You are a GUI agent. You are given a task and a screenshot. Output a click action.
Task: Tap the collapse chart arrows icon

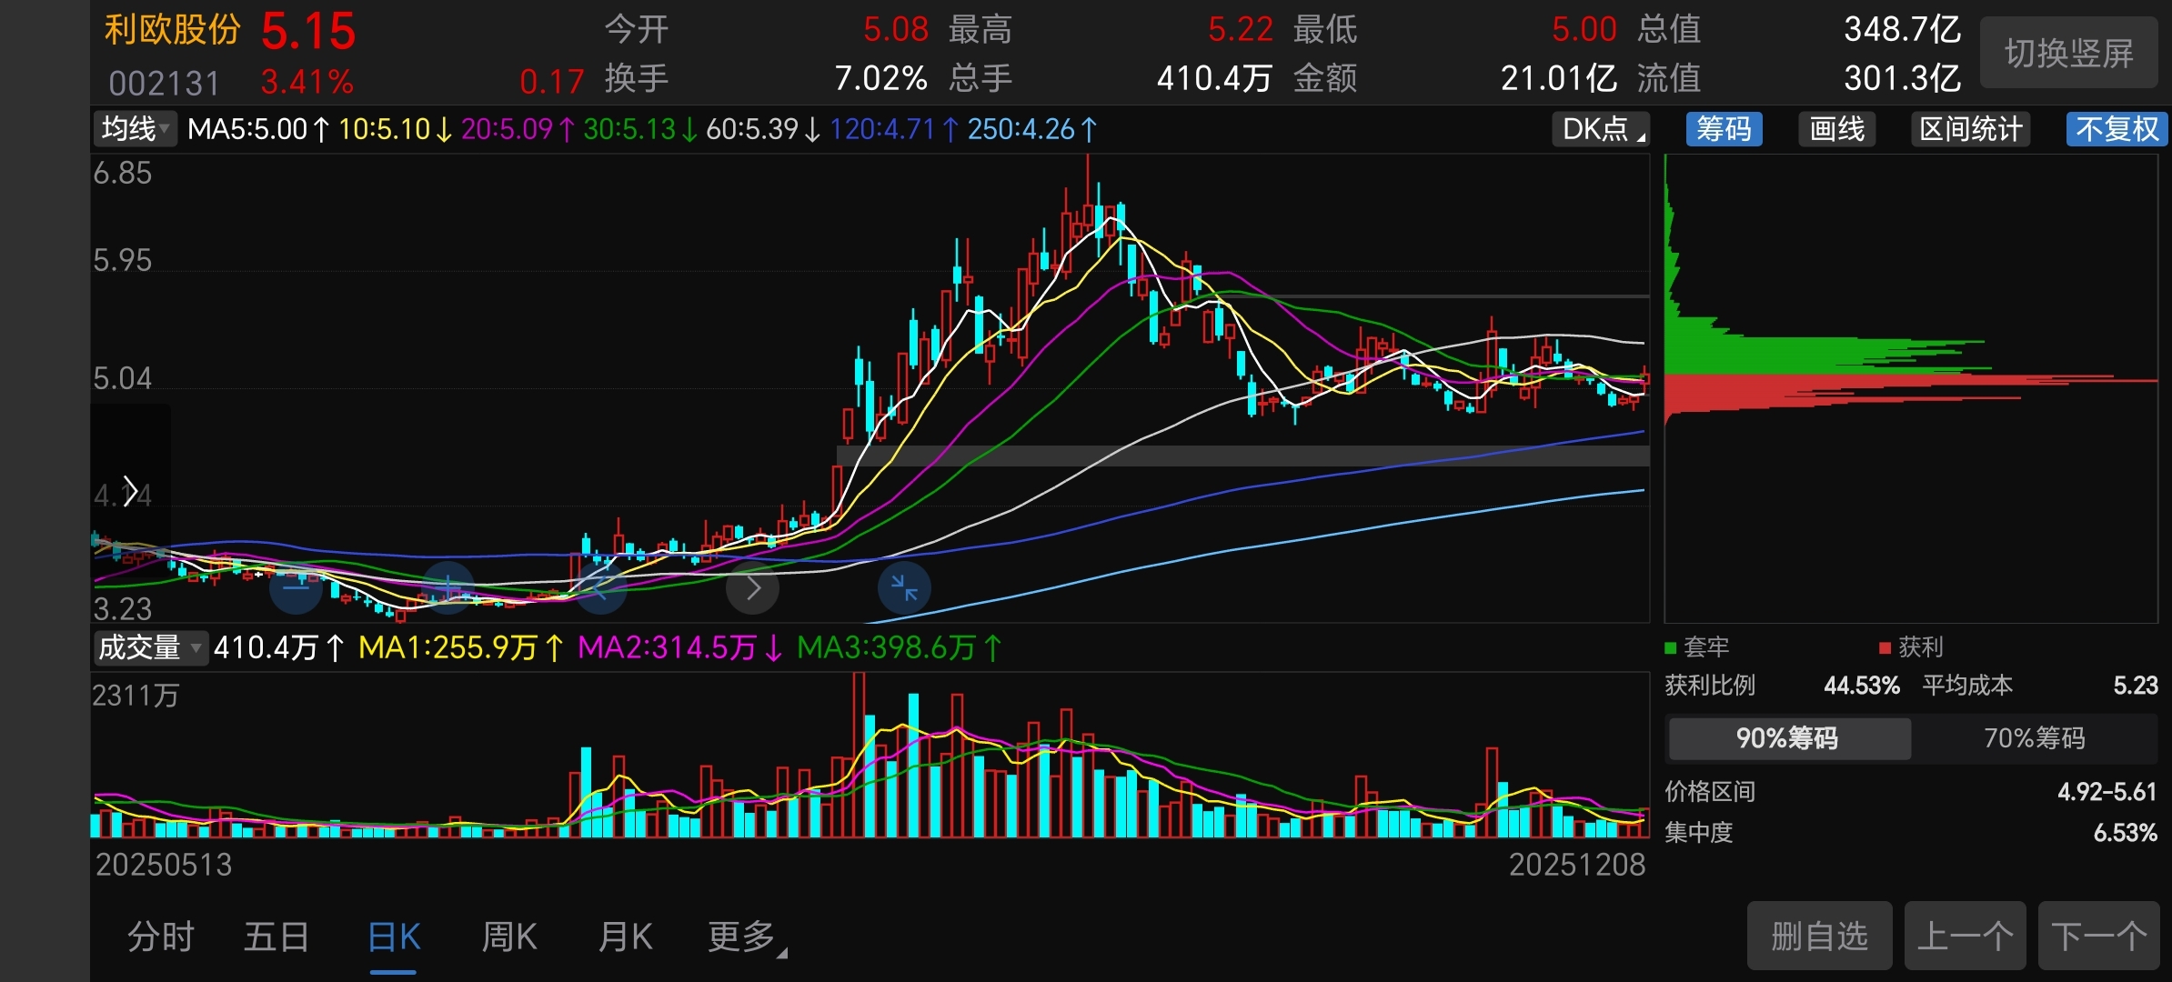tap(904, 588)
